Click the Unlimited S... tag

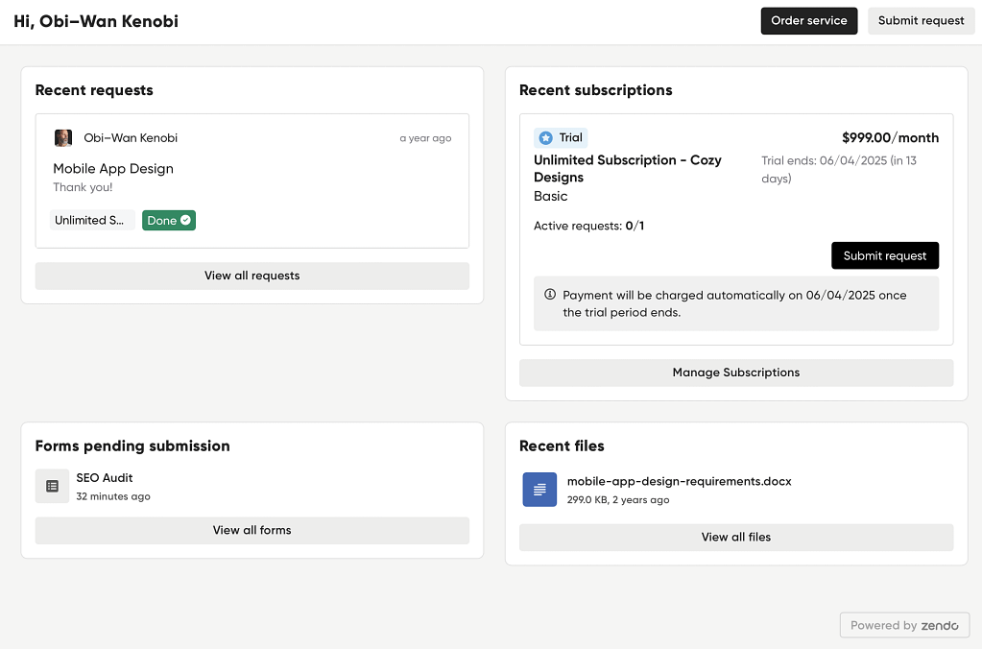(x=91, y=221)
